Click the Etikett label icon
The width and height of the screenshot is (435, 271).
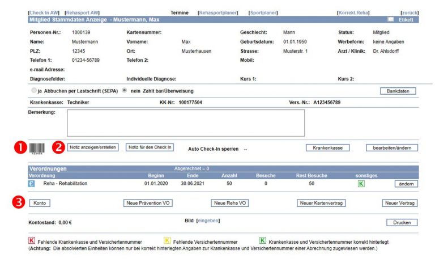pos(391,19)
